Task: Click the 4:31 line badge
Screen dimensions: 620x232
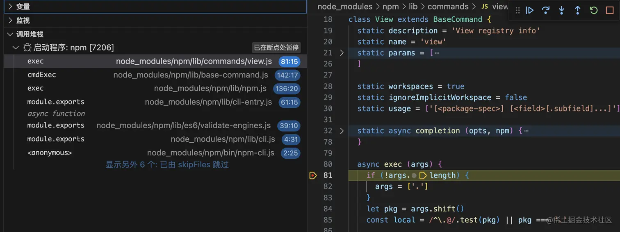Action: [291, 139]
